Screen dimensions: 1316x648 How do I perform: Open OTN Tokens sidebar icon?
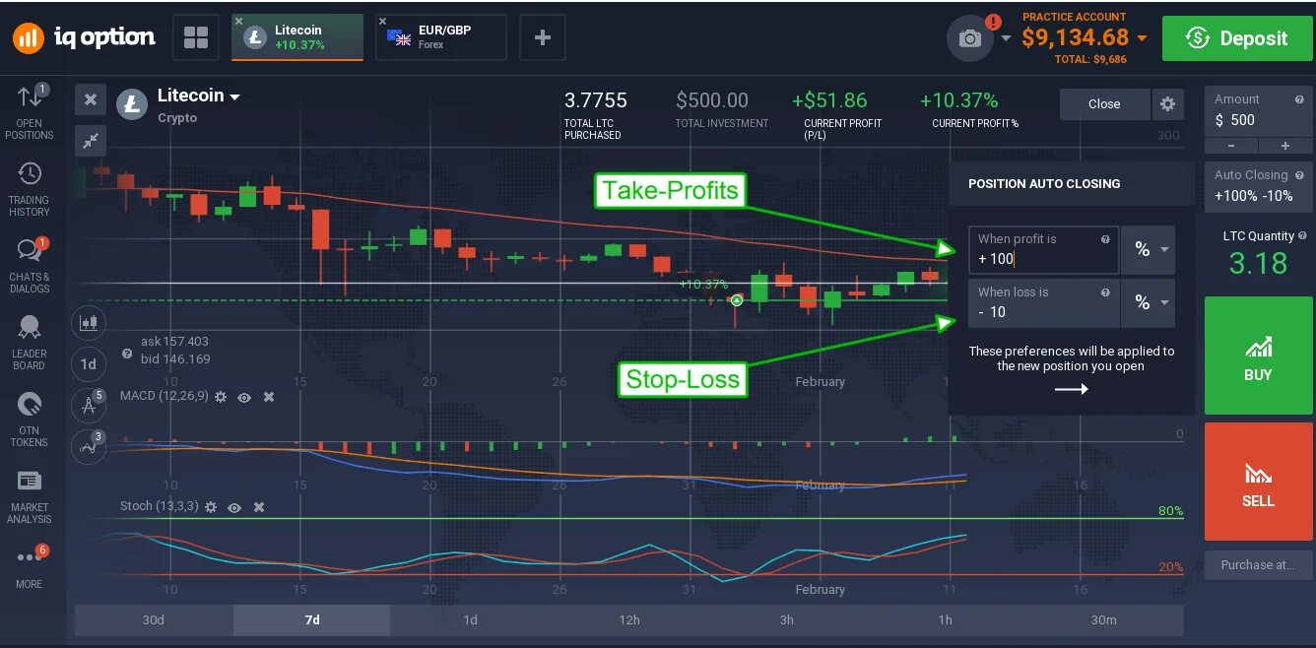(x=30, y=420)
